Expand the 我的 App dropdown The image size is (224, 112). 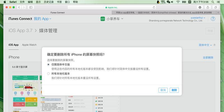(x=43, y=19)
